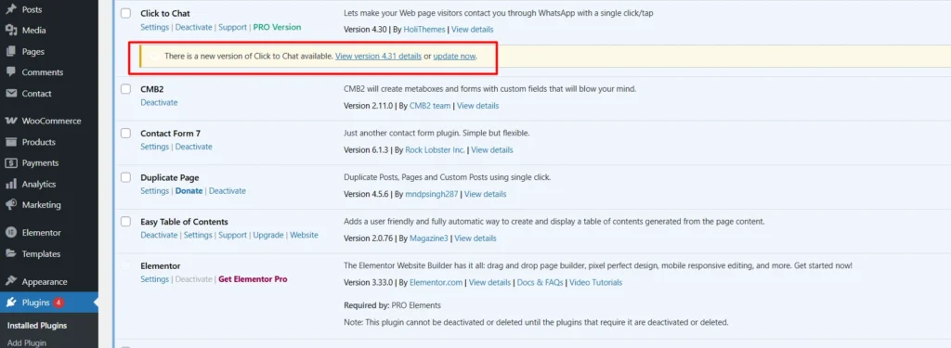Image resolution: width=951 pixels, height=348 pixels.
Task: Open Click to Chat Settings link
Action: click(155, 27)
